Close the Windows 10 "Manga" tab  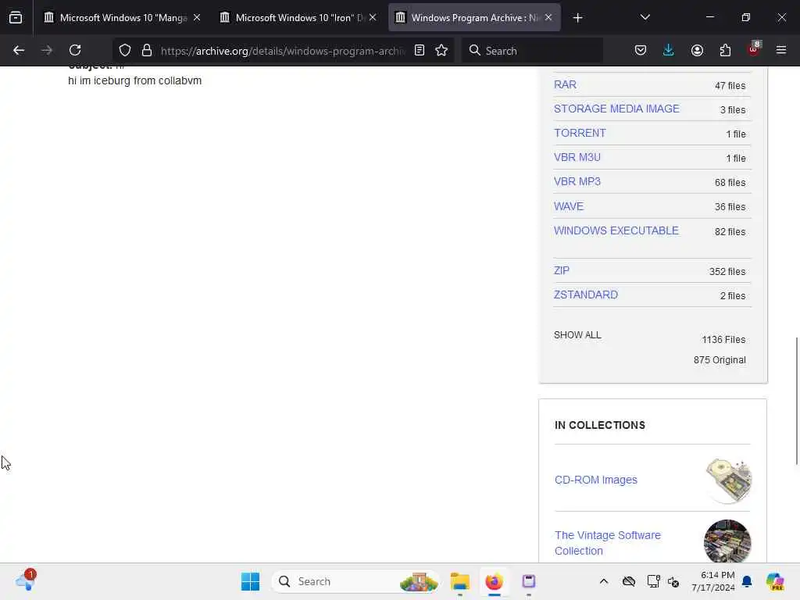(x=197, y=18)
